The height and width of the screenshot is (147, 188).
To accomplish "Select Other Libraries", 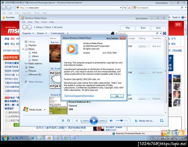I will coord(35,82).
